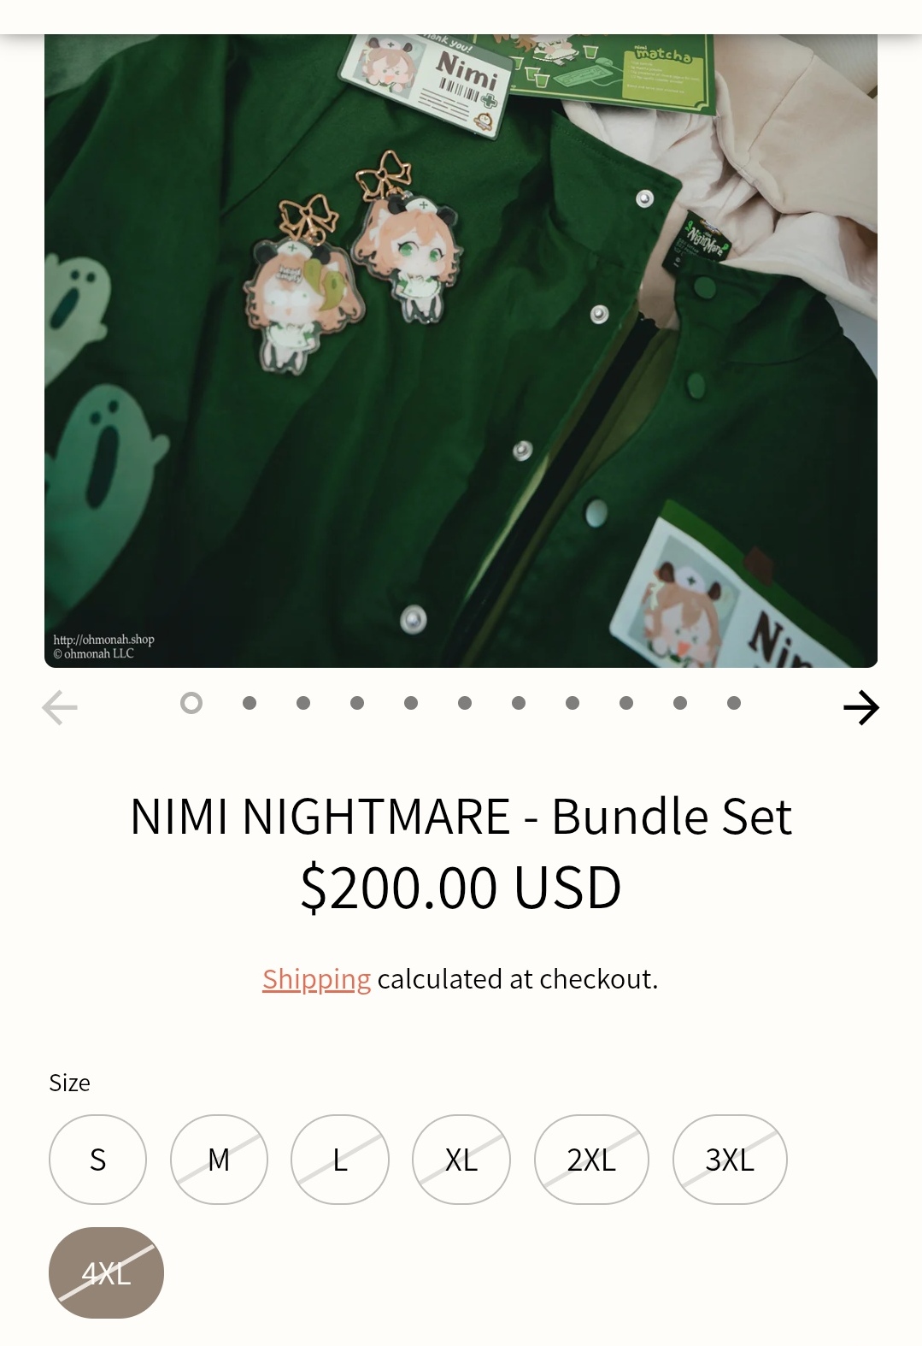Jump to the third carousel dot
922x1346 pixels.
pos(303,703)
